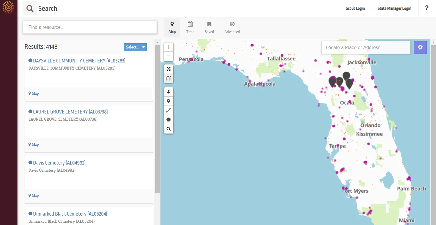
Task: Zoom in using the plus control
Action: [x=169, y=47]
